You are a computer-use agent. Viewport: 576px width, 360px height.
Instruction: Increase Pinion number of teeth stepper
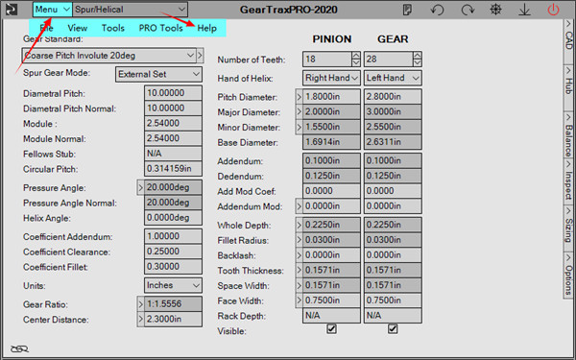tap(355, 56)
